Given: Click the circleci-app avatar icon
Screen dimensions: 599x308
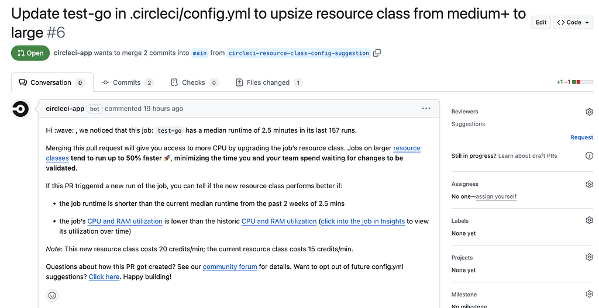Looking at the screenshot, I should click(21, 109).
